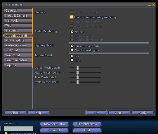Open the Graphics preferences tab
The height and width of the screenshot is (134, 158).
[18, 30]
